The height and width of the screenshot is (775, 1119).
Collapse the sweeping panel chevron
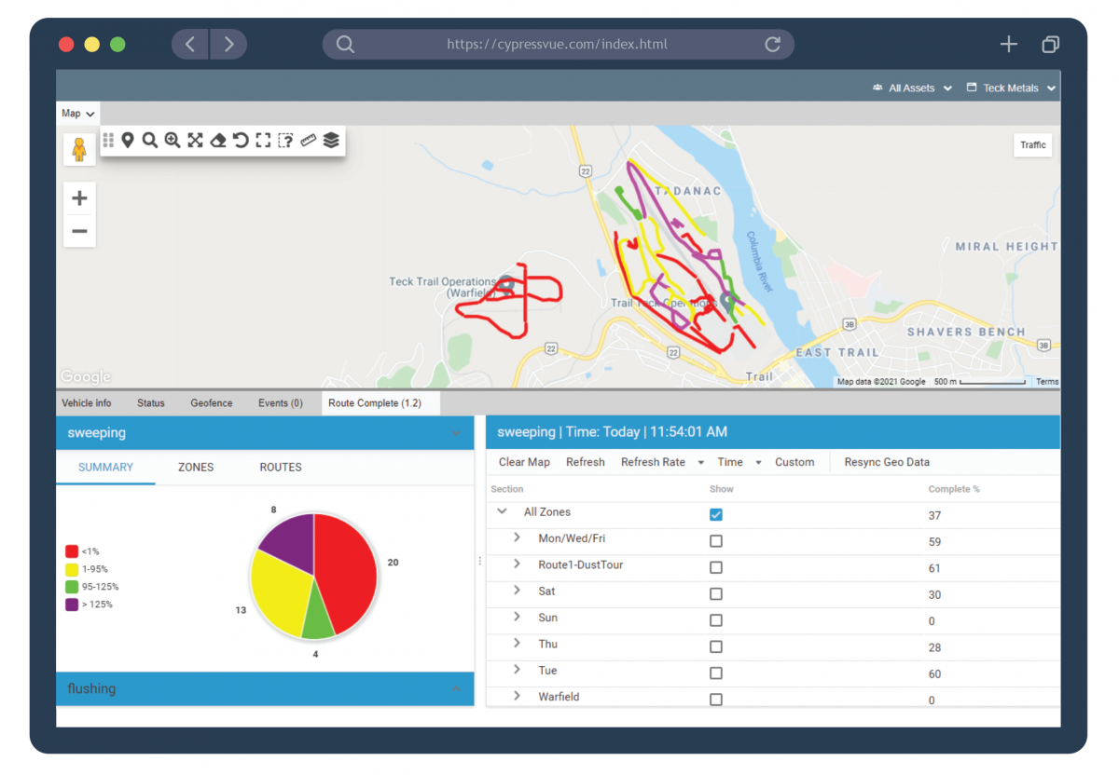(456, 432)
